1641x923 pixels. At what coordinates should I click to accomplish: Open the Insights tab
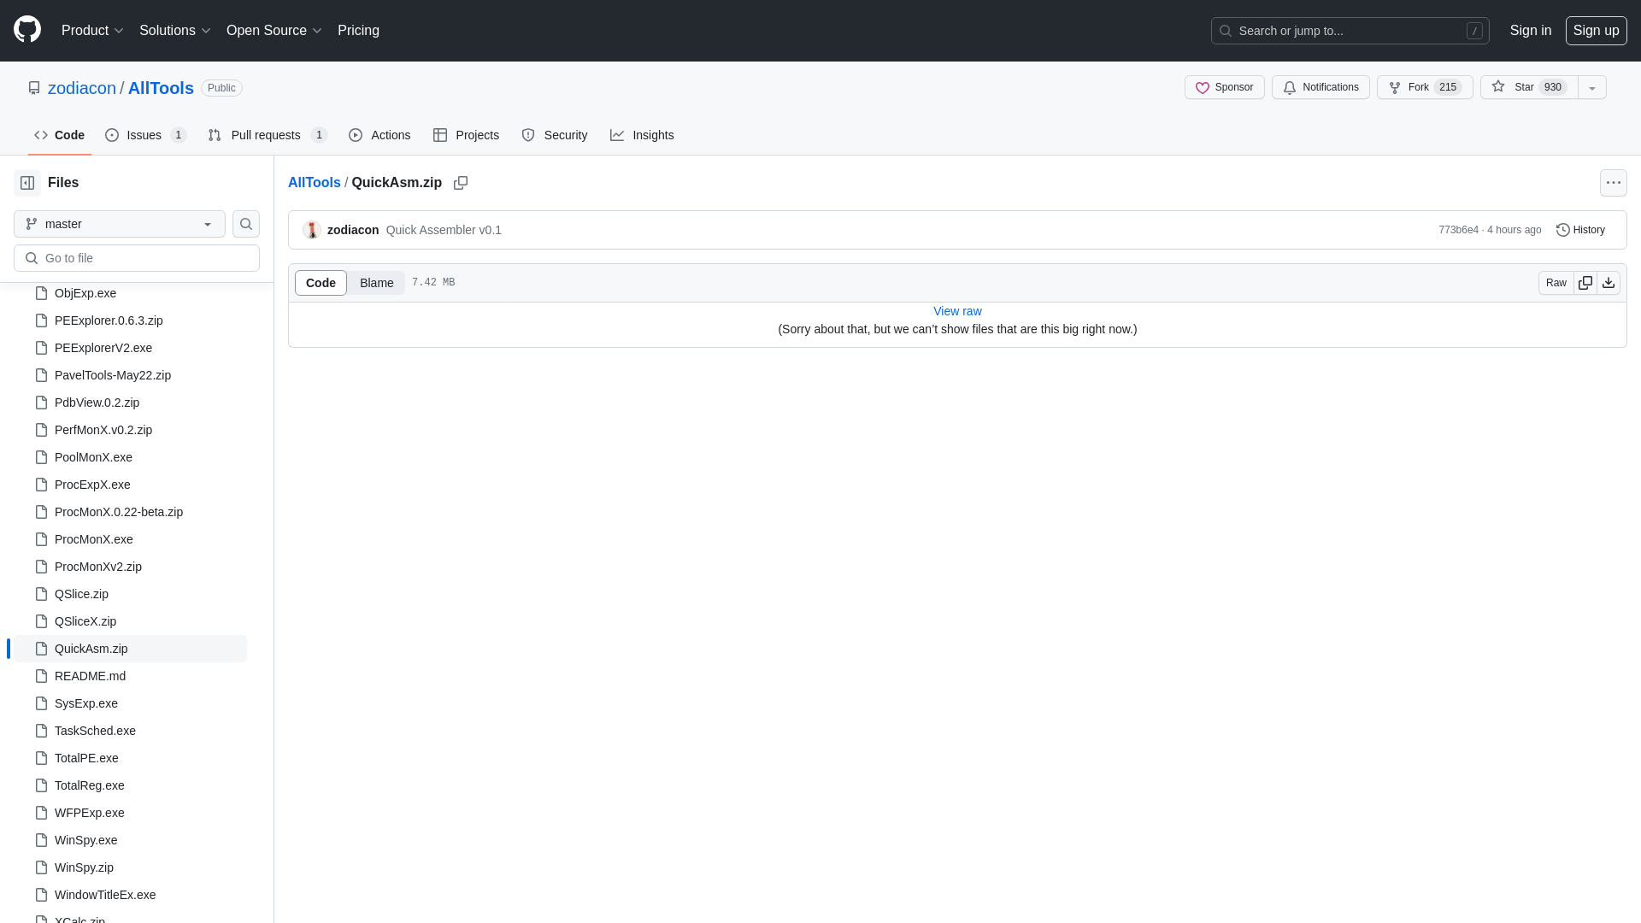(x=642, y=135)
